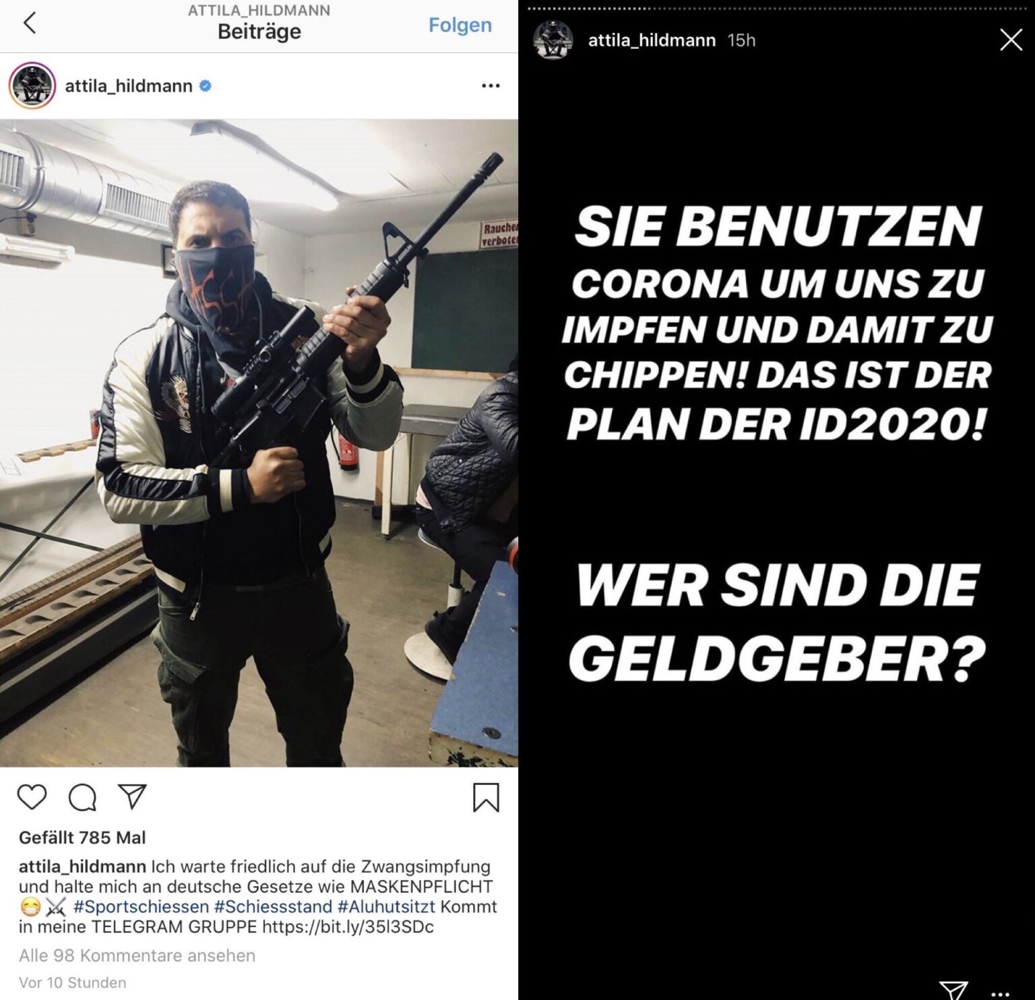Viewport: 1035px width, 1000px height.
Task: Check the blue verified badge
Action: point(206,86)
